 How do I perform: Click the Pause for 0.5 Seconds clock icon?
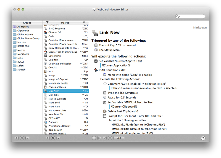click(105, 97)
